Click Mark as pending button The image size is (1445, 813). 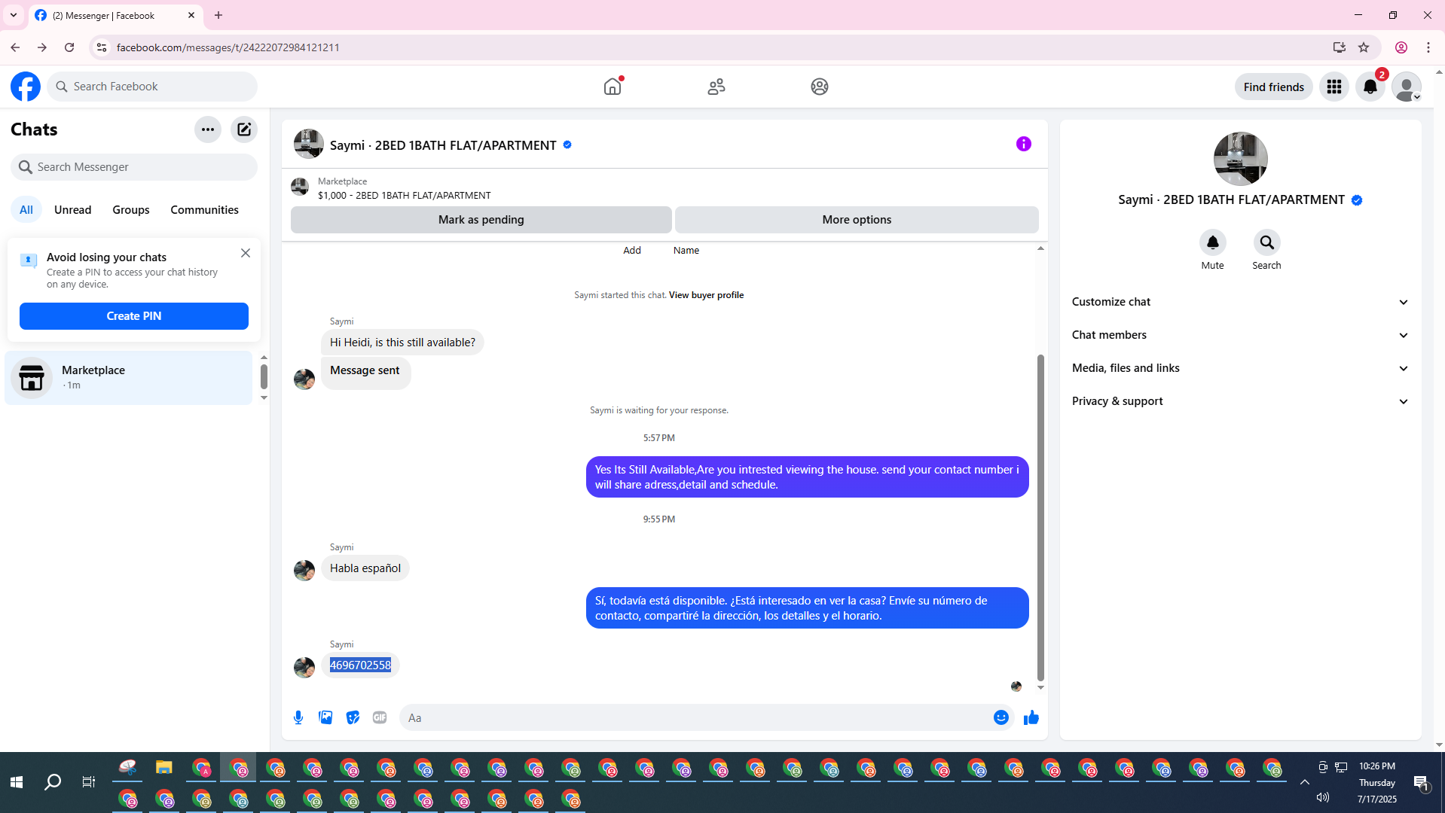481,220
